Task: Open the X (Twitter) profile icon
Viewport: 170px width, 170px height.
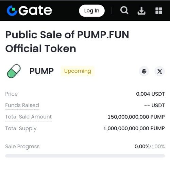Action: (160, 71)
